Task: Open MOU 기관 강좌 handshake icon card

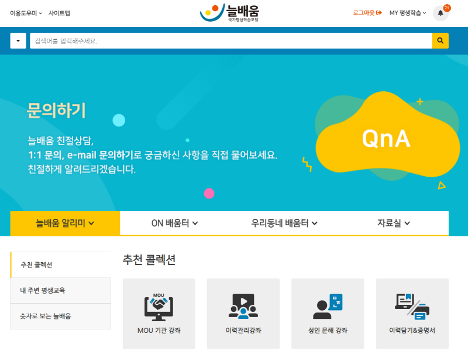Action: click(x=159, y=314)
